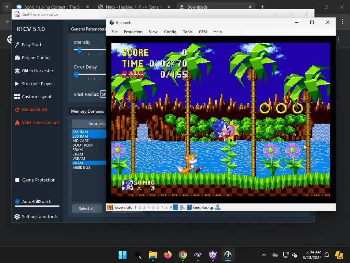Click the Bizhawk game display
This screenshot has width=350, height=263.
[221, 120]
